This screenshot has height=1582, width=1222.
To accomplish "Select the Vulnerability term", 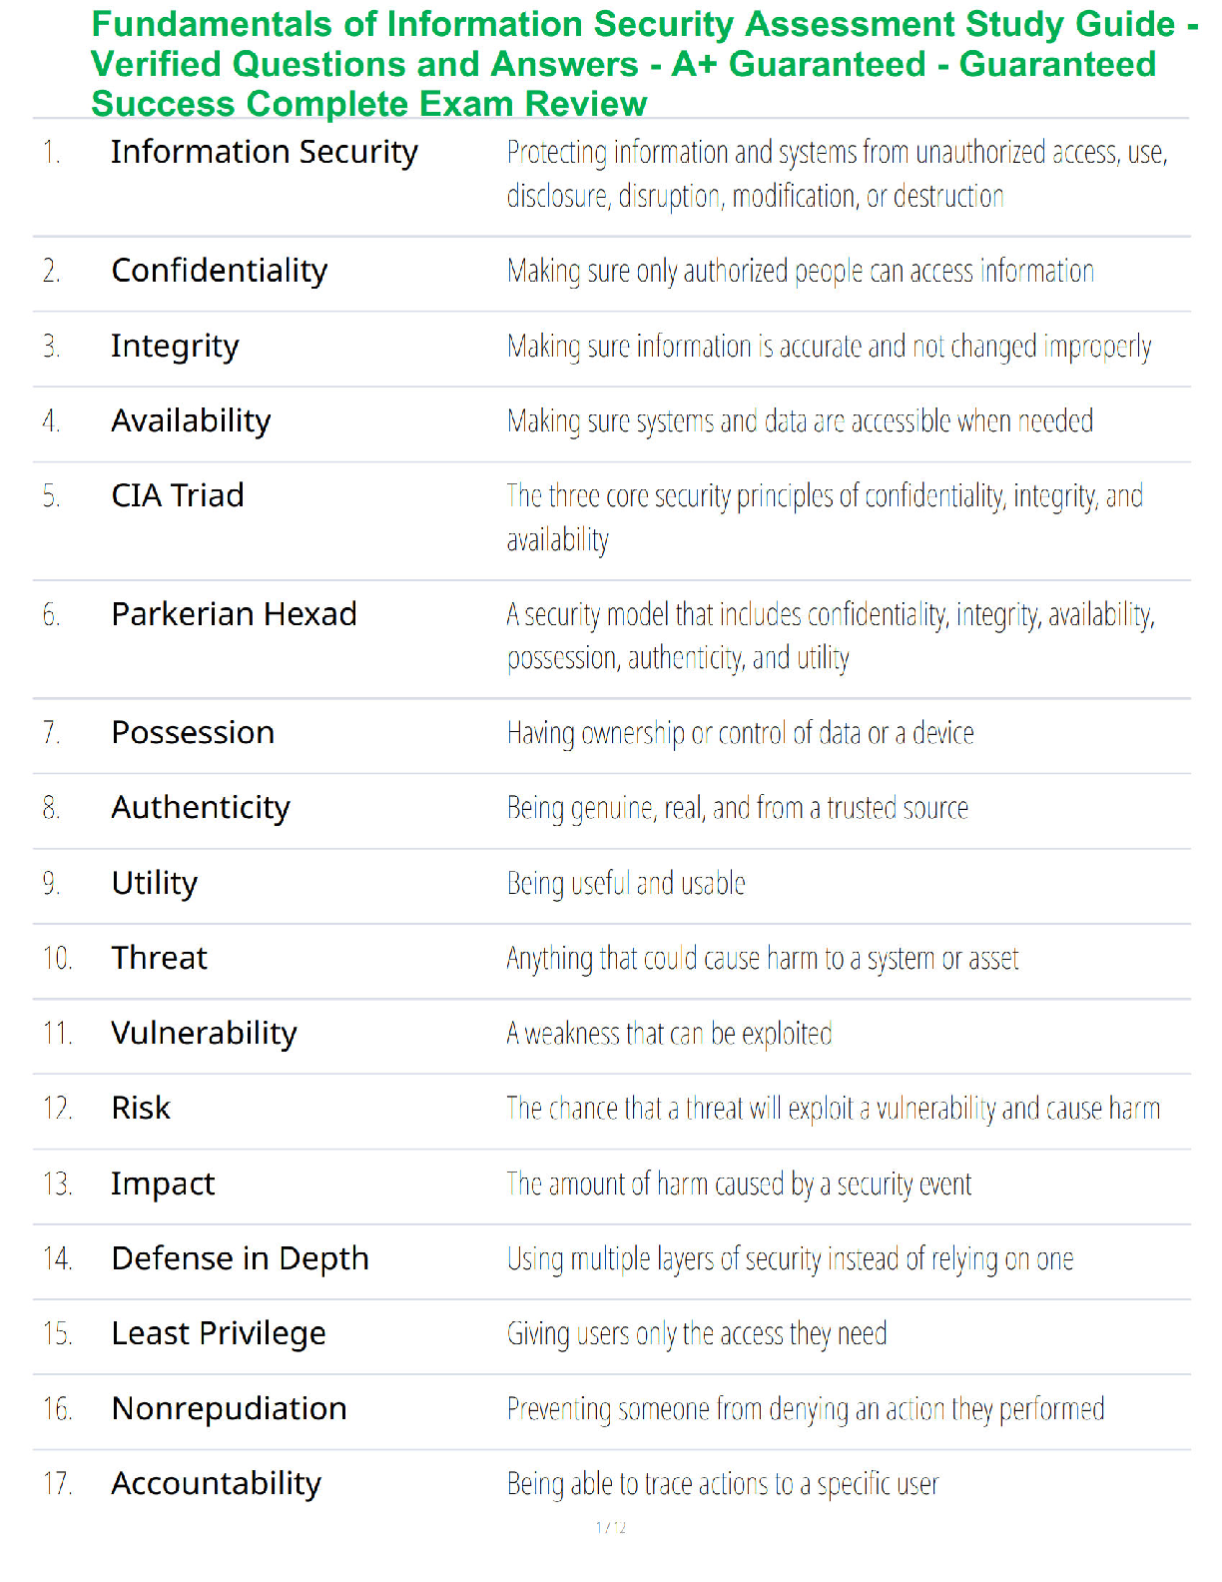I will click(x=205, y=1034).
